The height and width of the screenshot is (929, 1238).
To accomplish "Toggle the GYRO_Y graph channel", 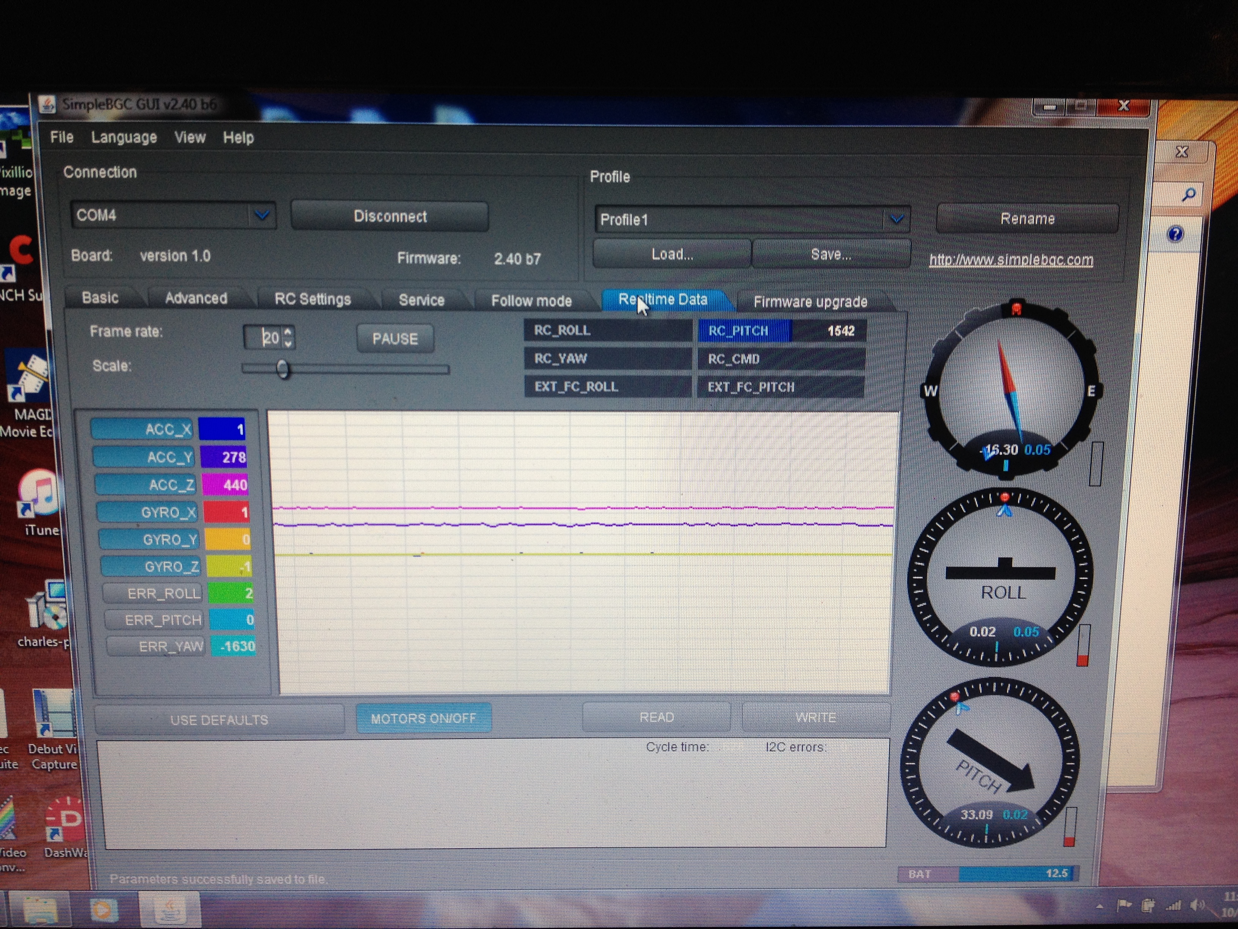I will tap(149, 539).
